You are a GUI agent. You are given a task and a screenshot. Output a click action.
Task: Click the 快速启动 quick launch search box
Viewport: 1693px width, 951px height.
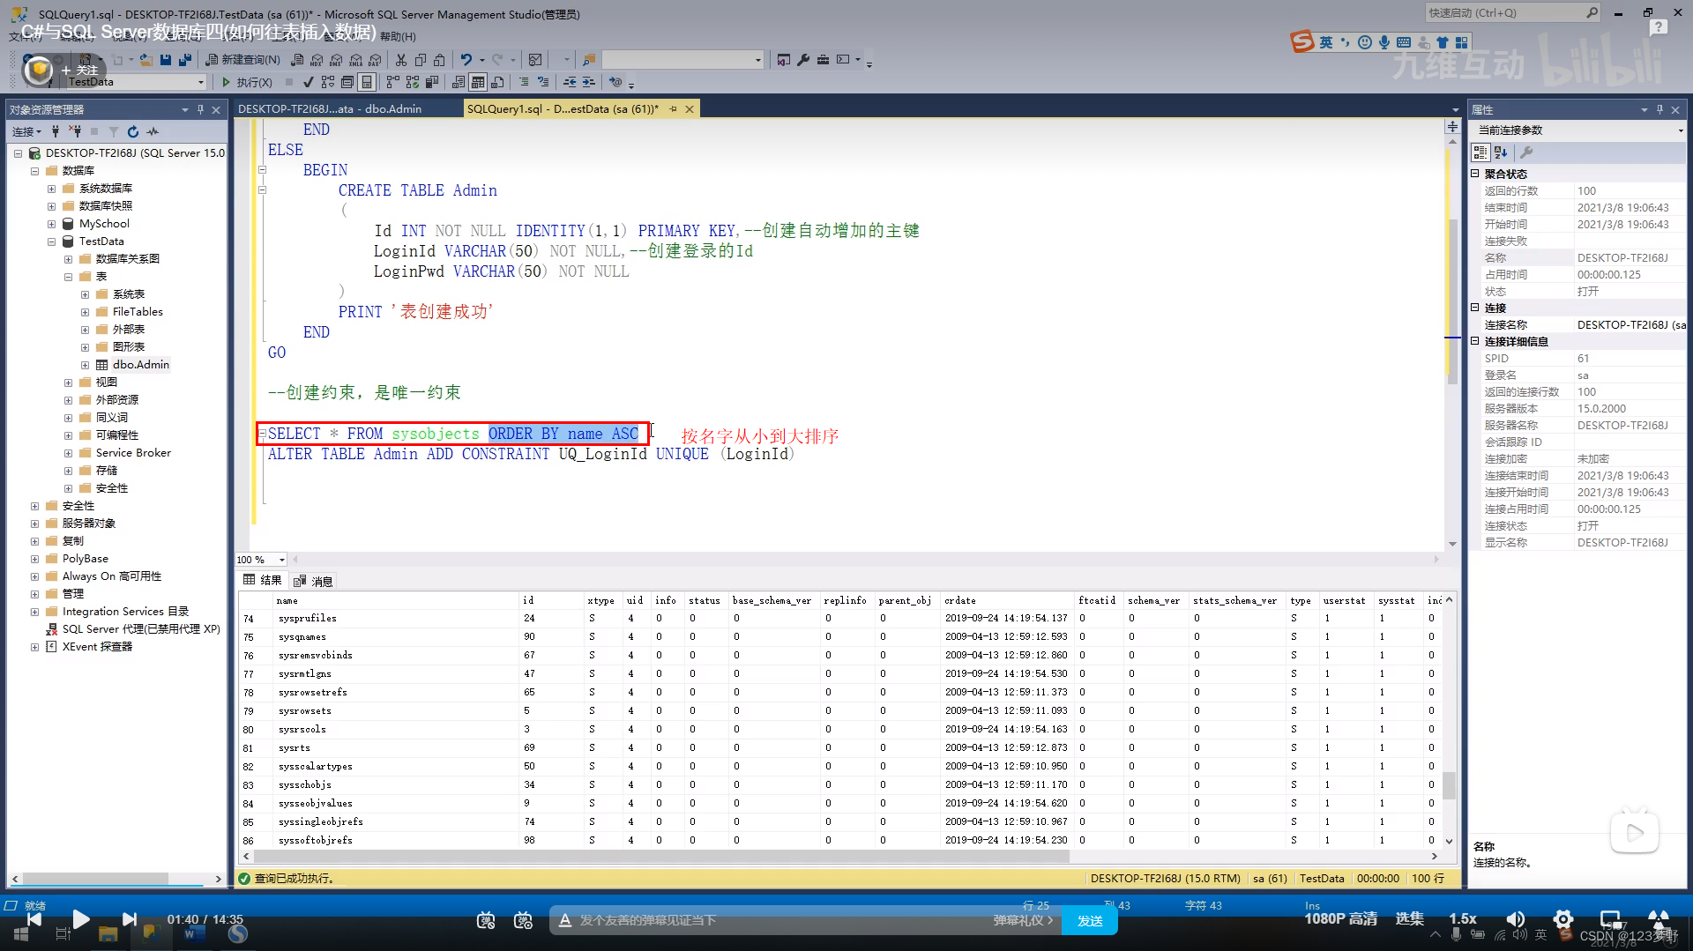pos(1512,12)
